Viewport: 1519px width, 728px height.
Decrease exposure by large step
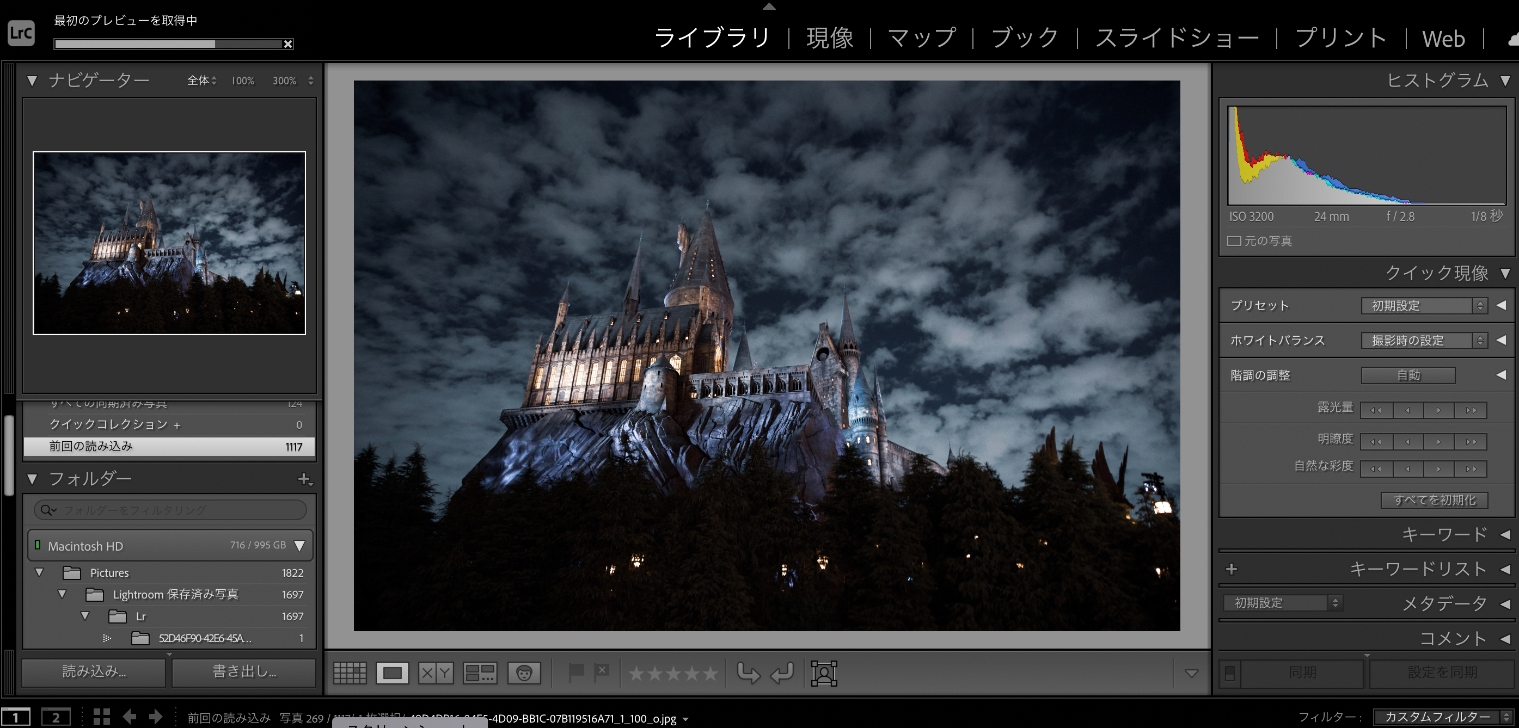(x=1376, y=410)
